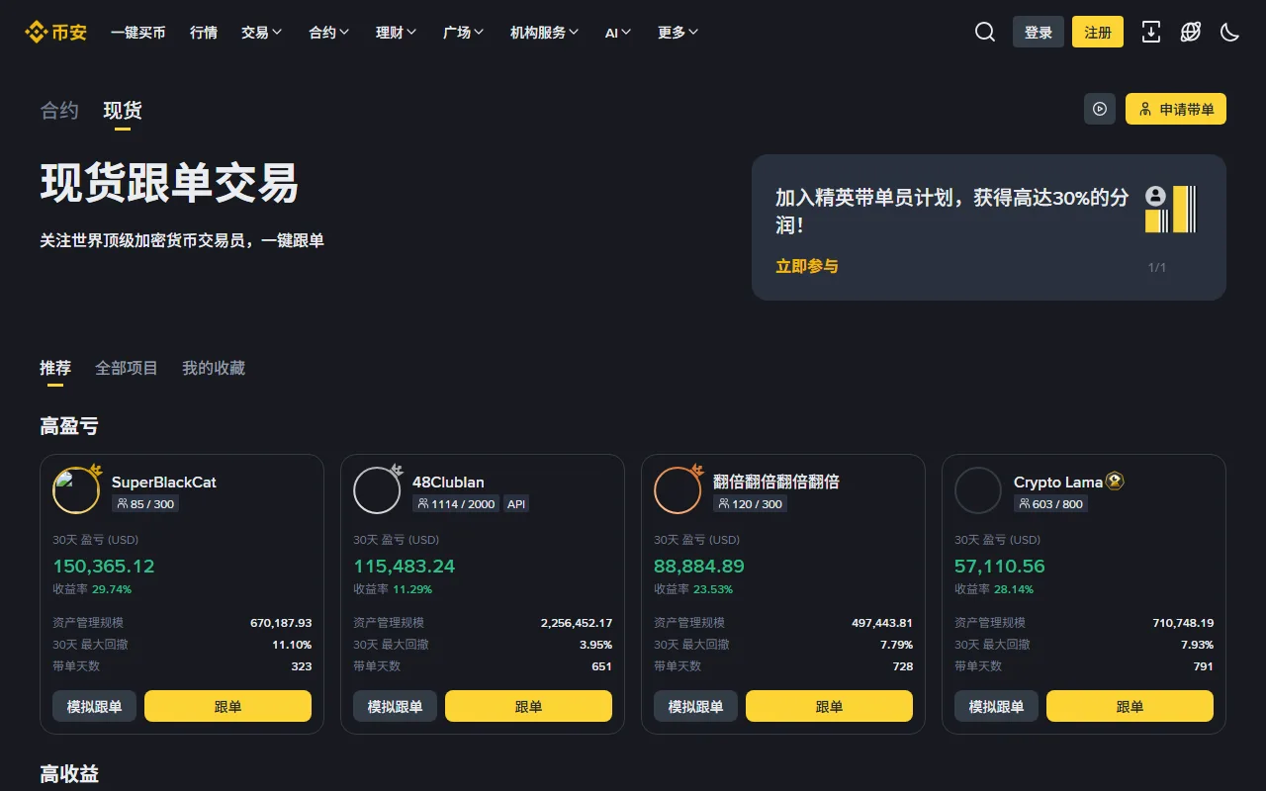Switch to the 合约 copy-trading tab
1266x791 pixels.
[59, 111]
